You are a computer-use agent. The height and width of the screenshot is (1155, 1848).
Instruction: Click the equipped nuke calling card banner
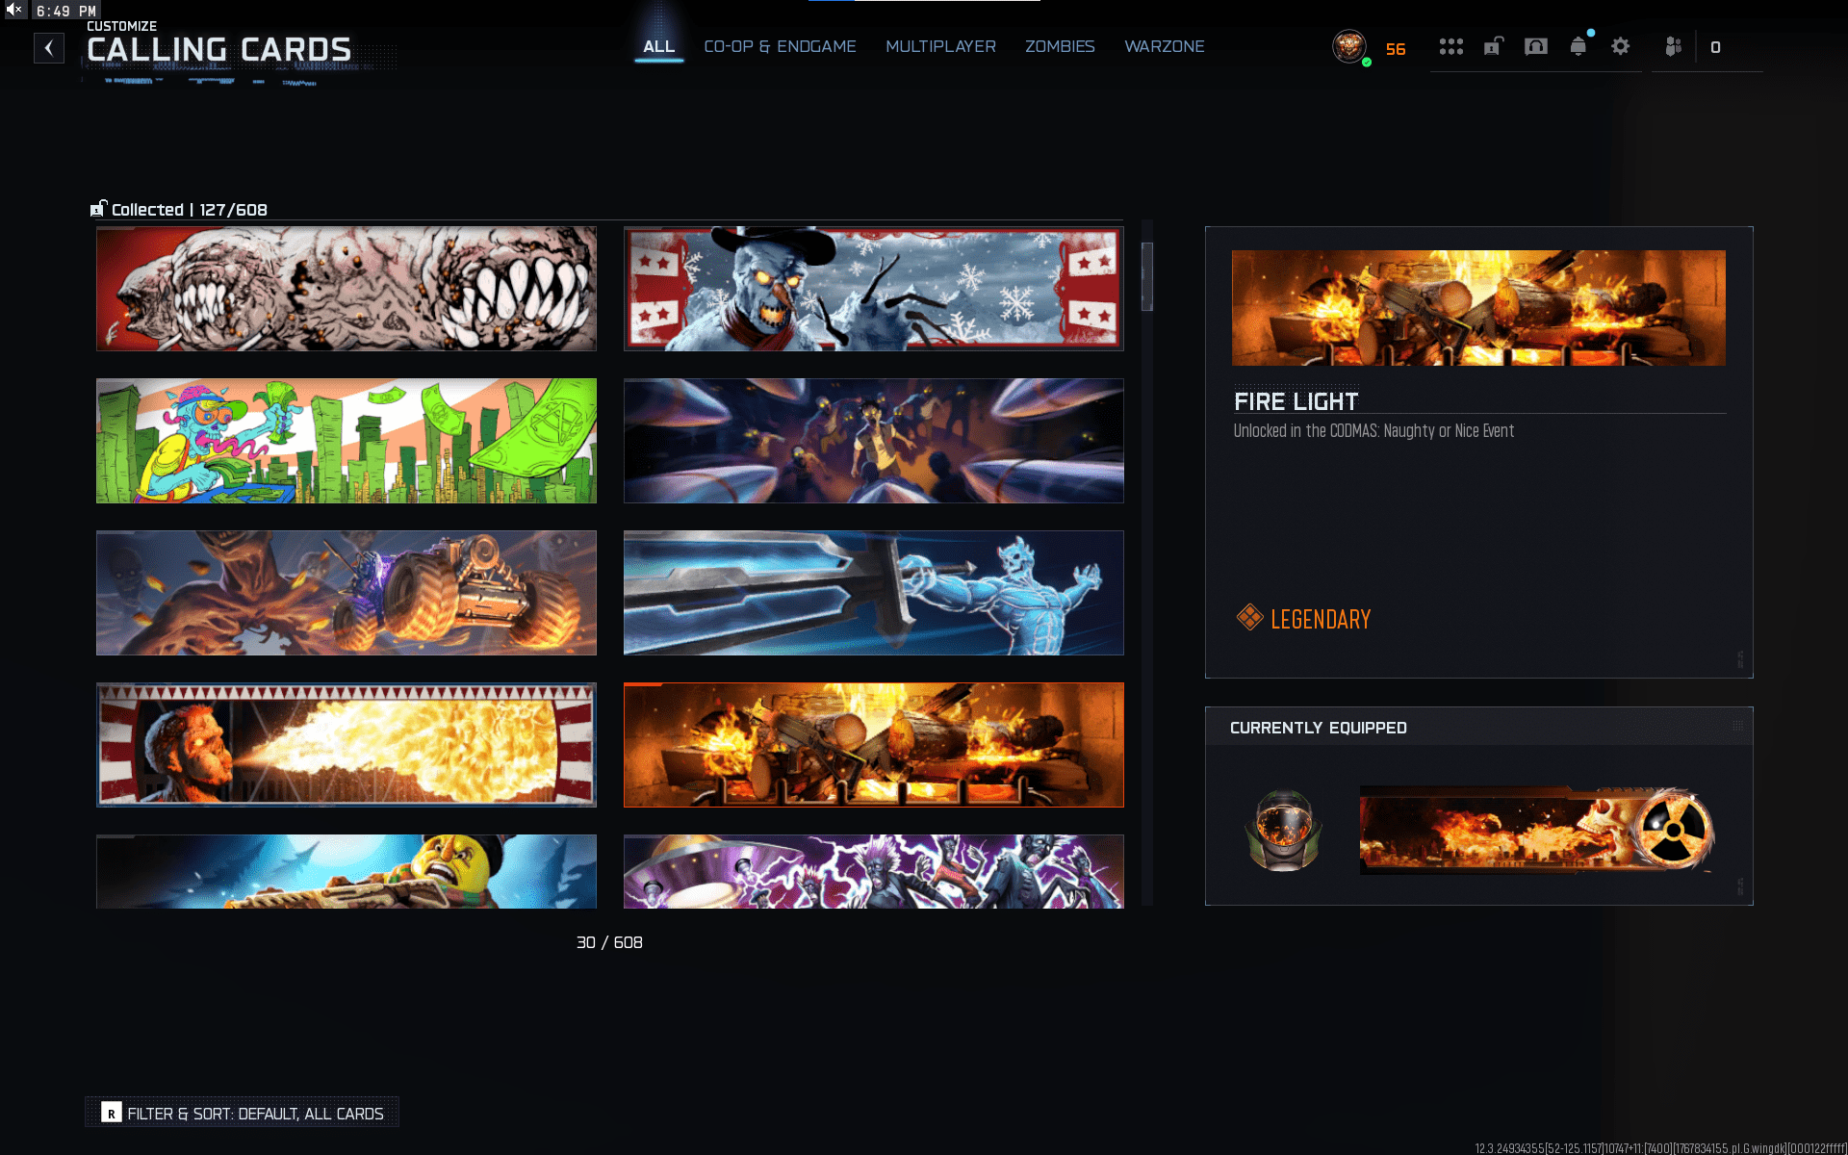coord(1536,830)
